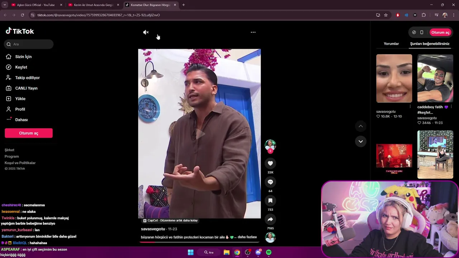Switch to Kerim ile Umut browser tab
The image size is (459, 258).
[93, 5]
